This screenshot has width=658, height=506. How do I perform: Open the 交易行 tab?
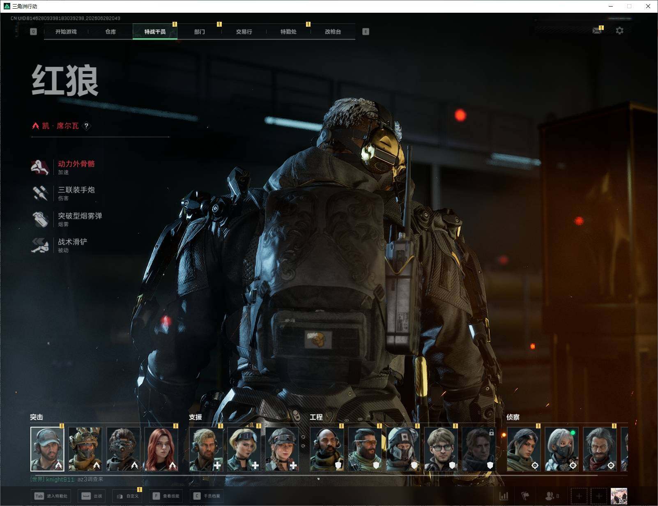(244, 32)
